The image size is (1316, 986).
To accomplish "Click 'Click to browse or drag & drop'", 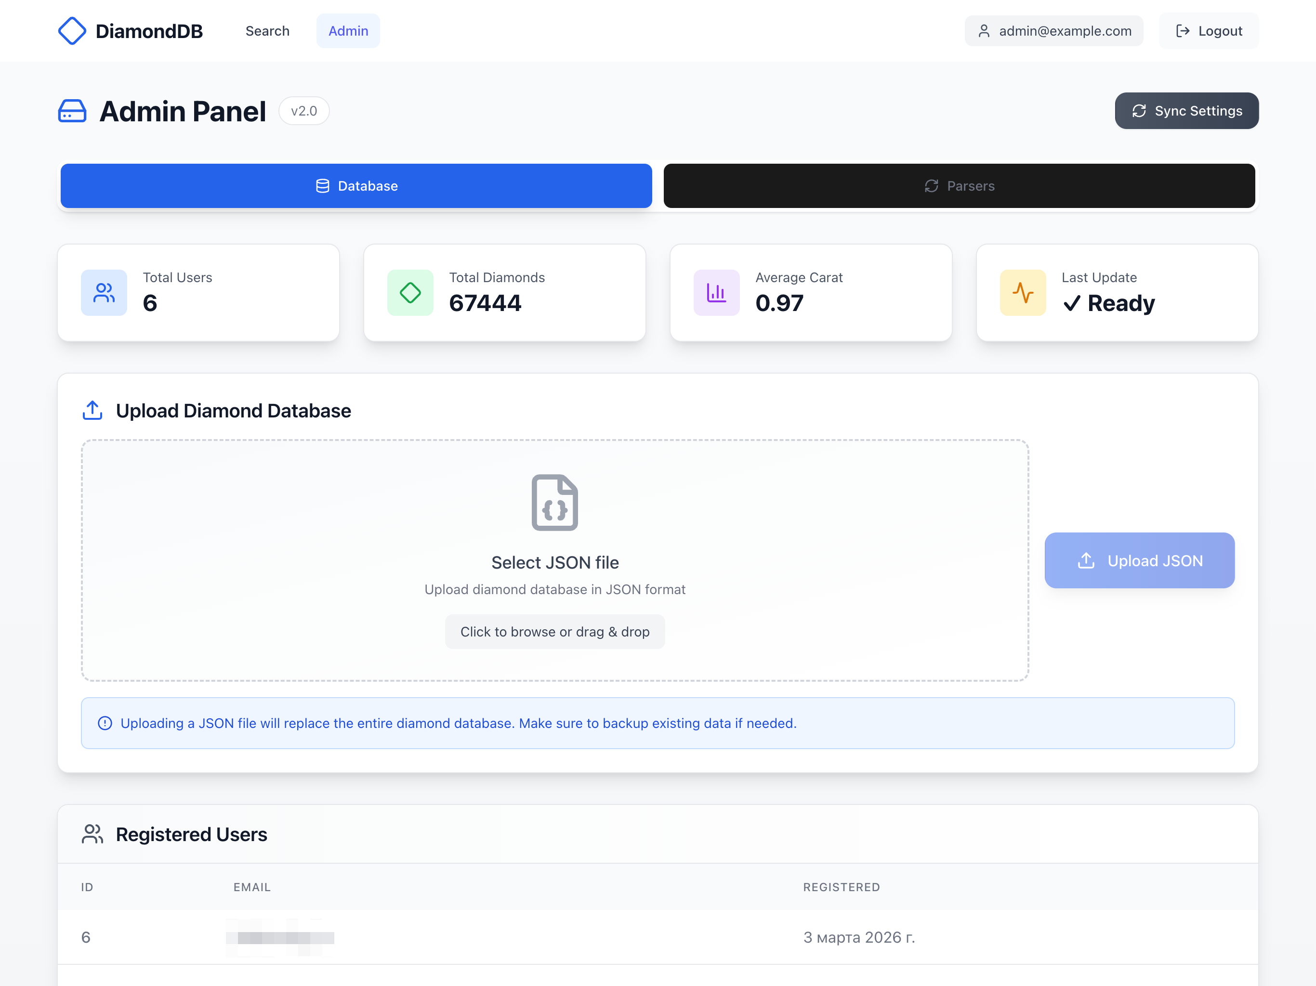I will pyautogui.click(x=555, y=632).
